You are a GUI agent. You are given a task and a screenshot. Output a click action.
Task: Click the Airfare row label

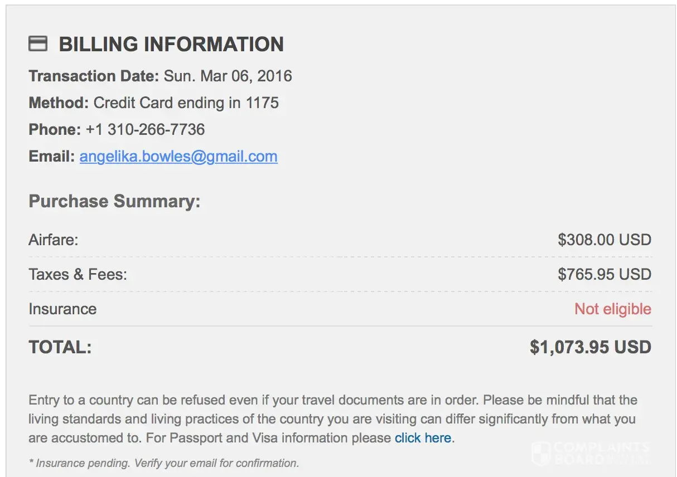click(54, 240)
